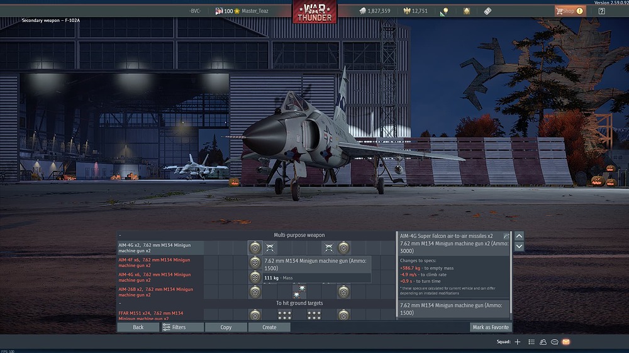
Task: Collapse the To hit ground targets section
Action: 120,303
